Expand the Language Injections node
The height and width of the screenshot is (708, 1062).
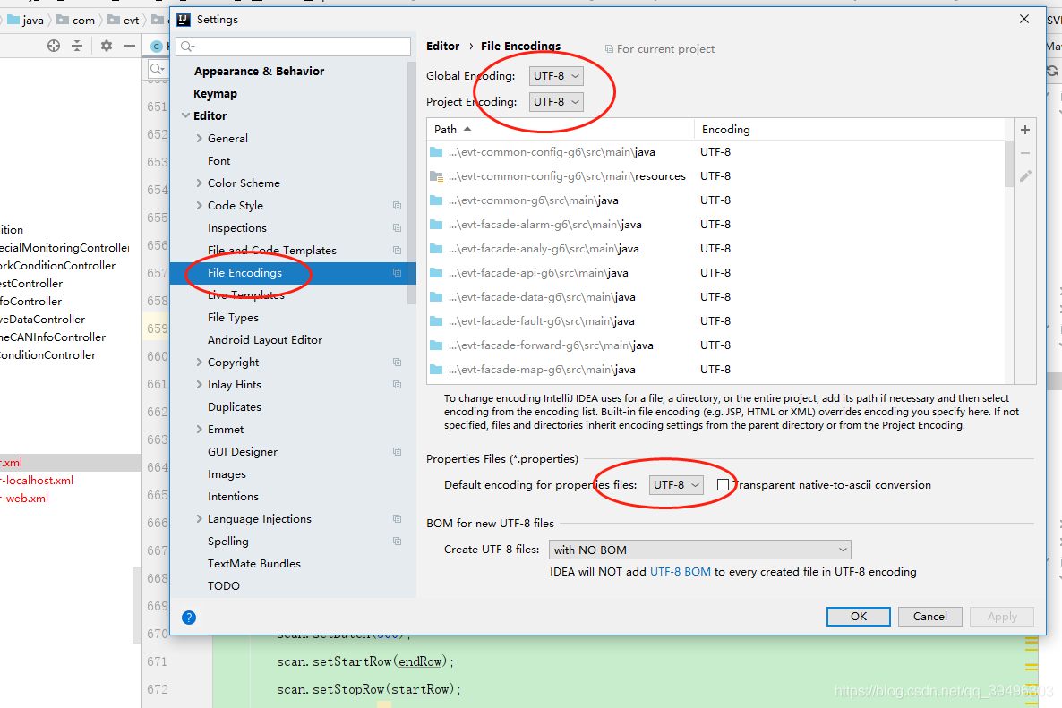[x=199, y=518]
